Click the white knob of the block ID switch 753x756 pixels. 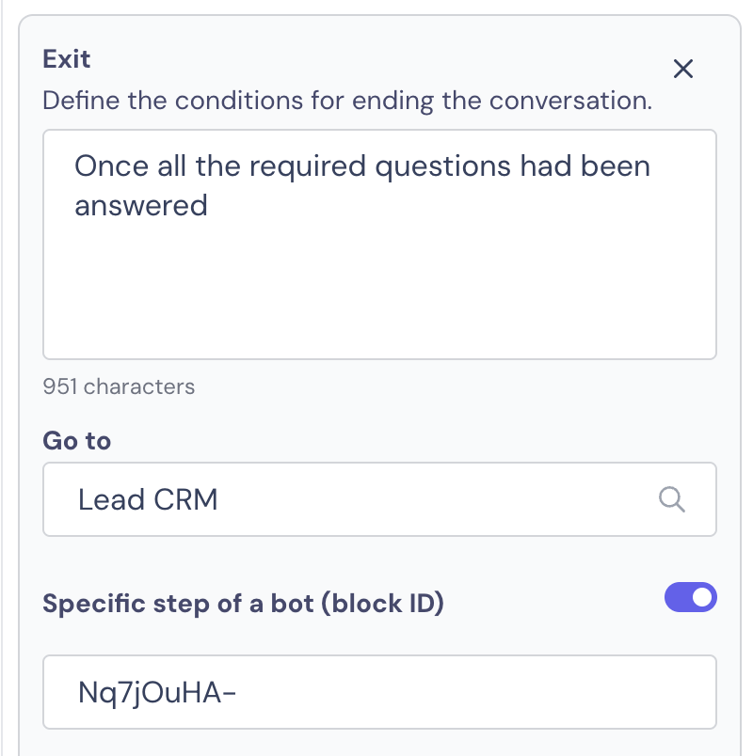click(702, 597)
